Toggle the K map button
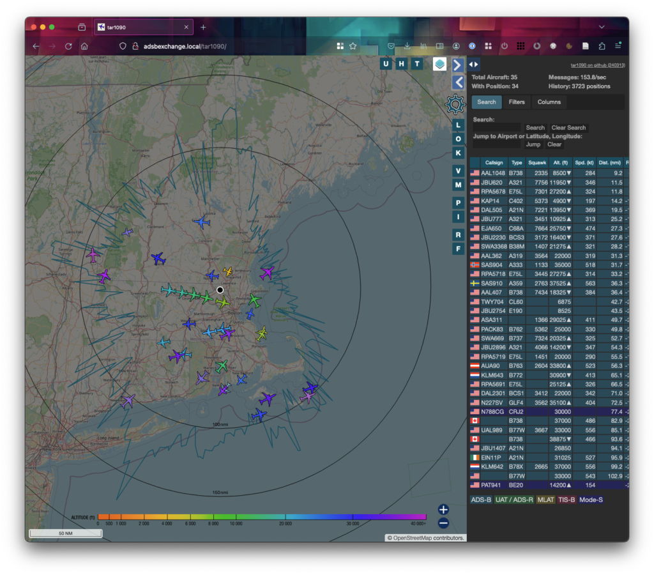This screenshot has width=654, height=575. point(458,153)
